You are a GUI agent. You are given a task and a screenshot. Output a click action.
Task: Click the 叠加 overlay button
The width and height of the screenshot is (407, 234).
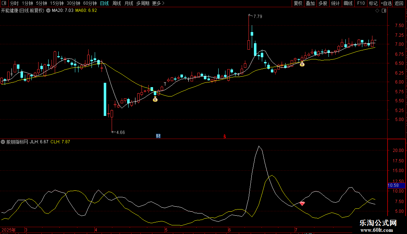(310, 3)
